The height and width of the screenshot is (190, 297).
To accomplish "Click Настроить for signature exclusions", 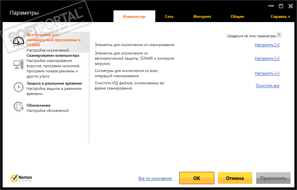I will [x=267, y=73].
